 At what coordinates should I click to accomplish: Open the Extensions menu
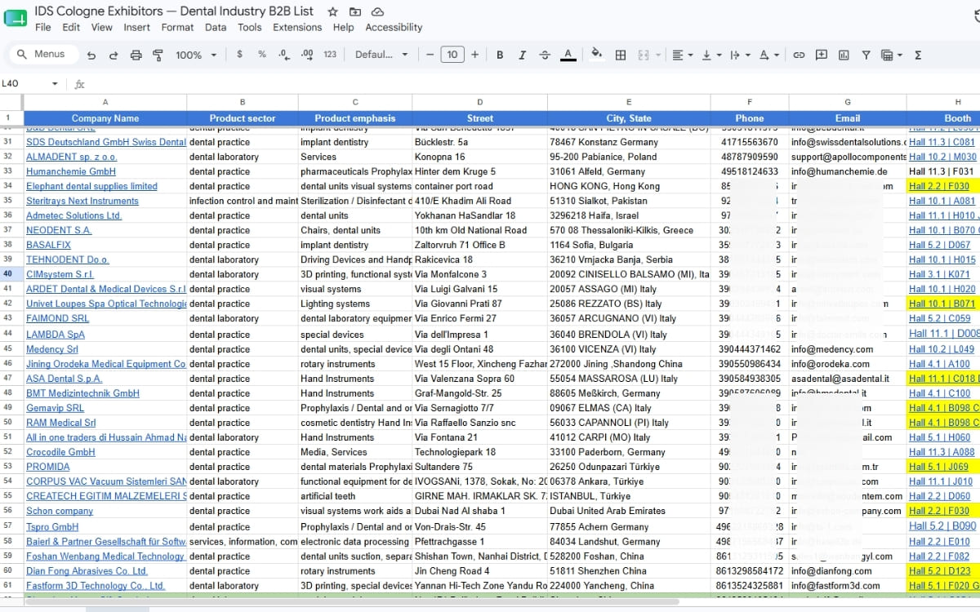pos(297,27)
